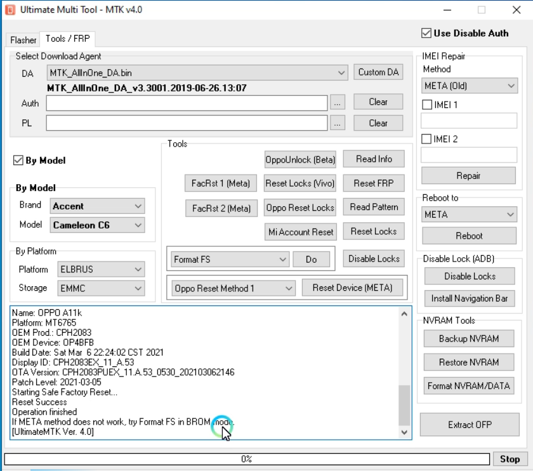Screen dimensions: 533x471
Task: Click the Ultimate Multi Tool app icon
Action: pyautogui.click(x=10, y=10)
